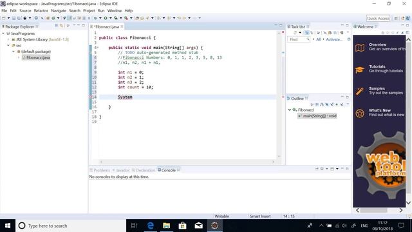Click the New file wizard icon
The width and height of the screenshot is (412, 232).
(x=4, y=18)
